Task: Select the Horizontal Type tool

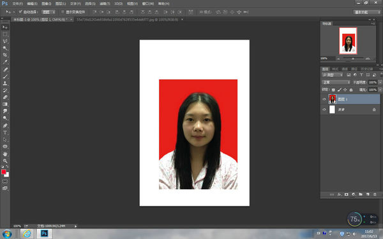Action: tap(5, 133)
